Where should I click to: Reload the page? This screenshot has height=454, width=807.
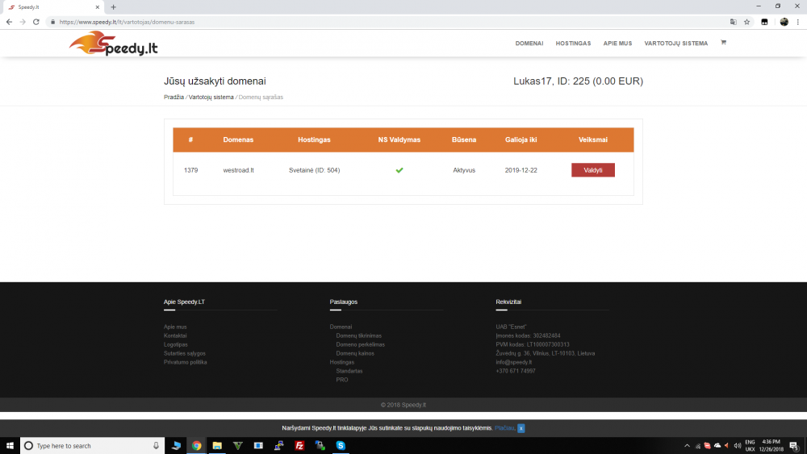[x=36, y=22]
